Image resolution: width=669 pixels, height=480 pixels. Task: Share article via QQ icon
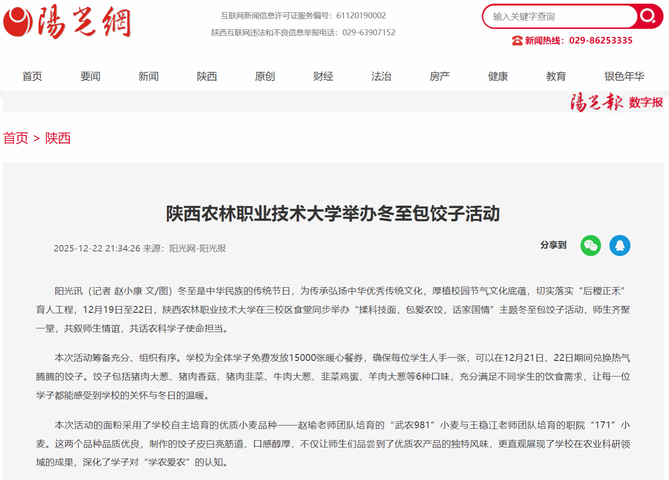point(619,245)
